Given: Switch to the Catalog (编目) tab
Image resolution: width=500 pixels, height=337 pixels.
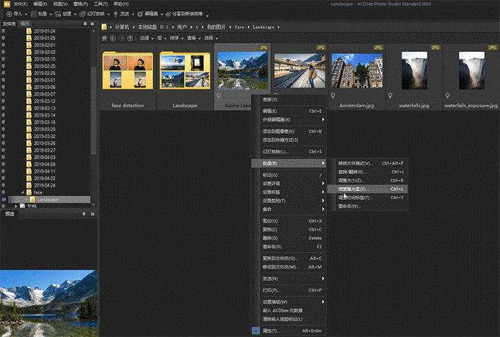Looking at the screenshot, I should pos(24,24).
